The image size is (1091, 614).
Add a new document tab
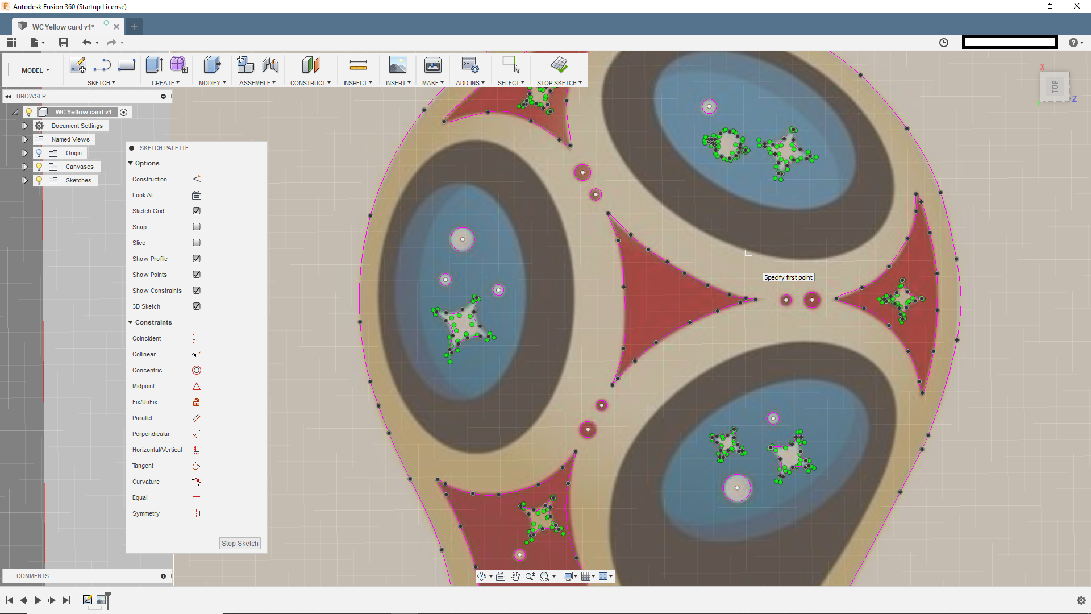pyautogui.click(x=134, y=27)
